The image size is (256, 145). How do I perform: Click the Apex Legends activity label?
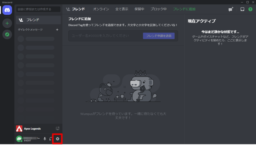pos(32,129)
